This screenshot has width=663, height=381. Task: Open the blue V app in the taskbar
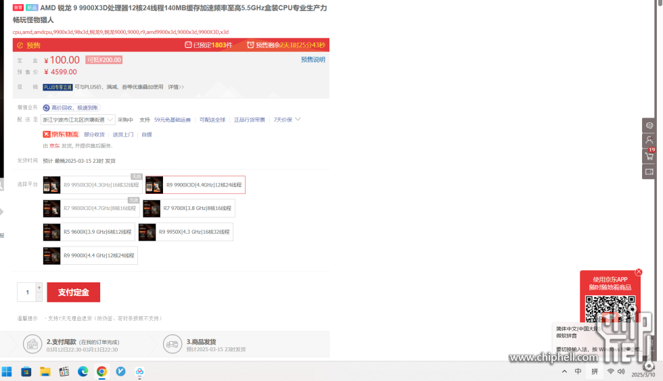click(x=121, y=372)
